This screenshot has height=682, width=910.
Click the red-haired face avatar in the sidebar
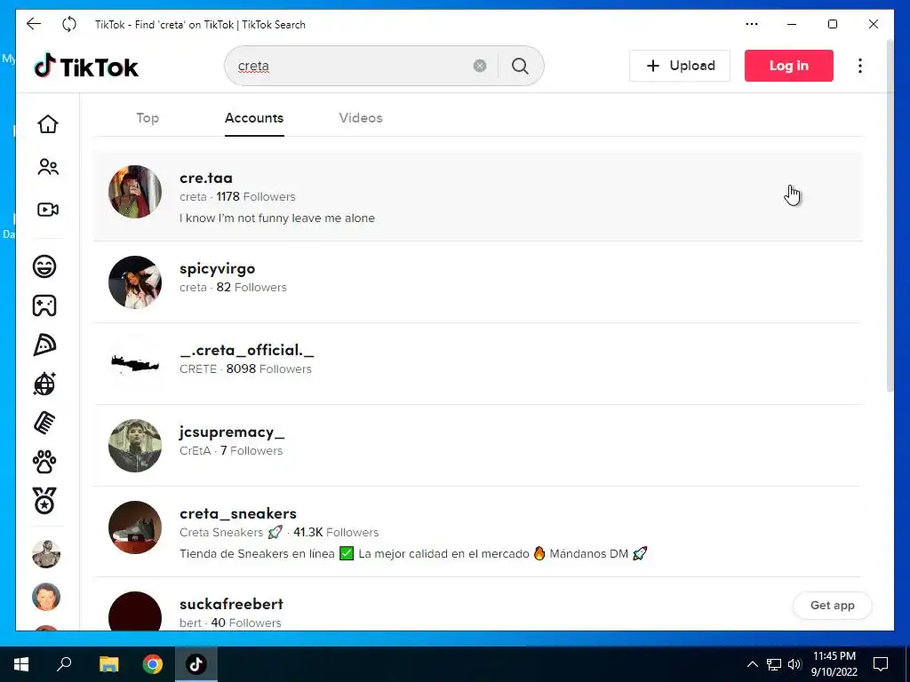pyautogui.click(x=46, y=597)
